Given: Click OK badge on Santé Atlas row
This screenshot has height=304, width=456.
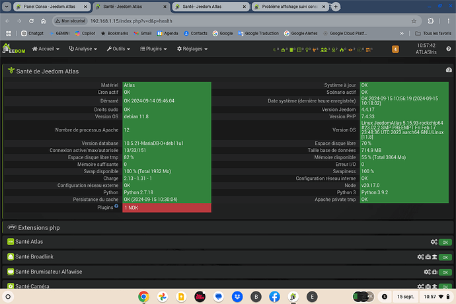Looking at the screenshot, I should point(445,242).
